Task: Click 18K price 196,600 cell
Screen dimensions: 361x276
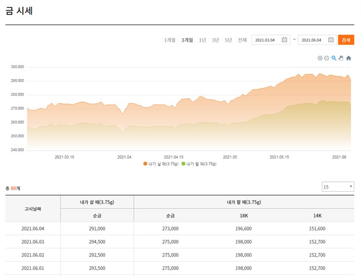Action: point(244,229)
